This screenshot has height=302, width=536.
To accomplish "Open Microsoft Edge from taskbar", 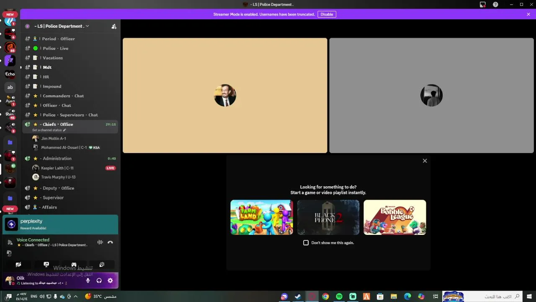I will click(407, 297).
